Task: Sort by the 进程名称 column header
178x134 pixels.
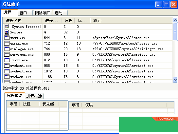Action: coord(23,21)
